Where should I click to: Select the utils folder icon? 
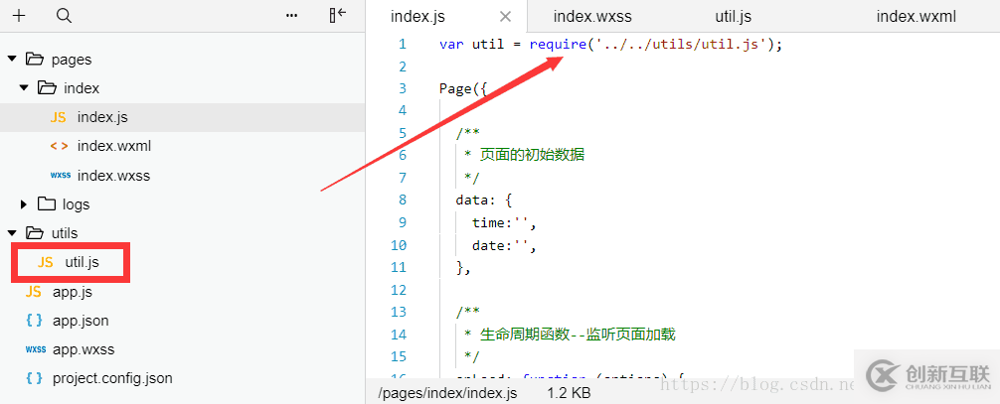[35, 232]
